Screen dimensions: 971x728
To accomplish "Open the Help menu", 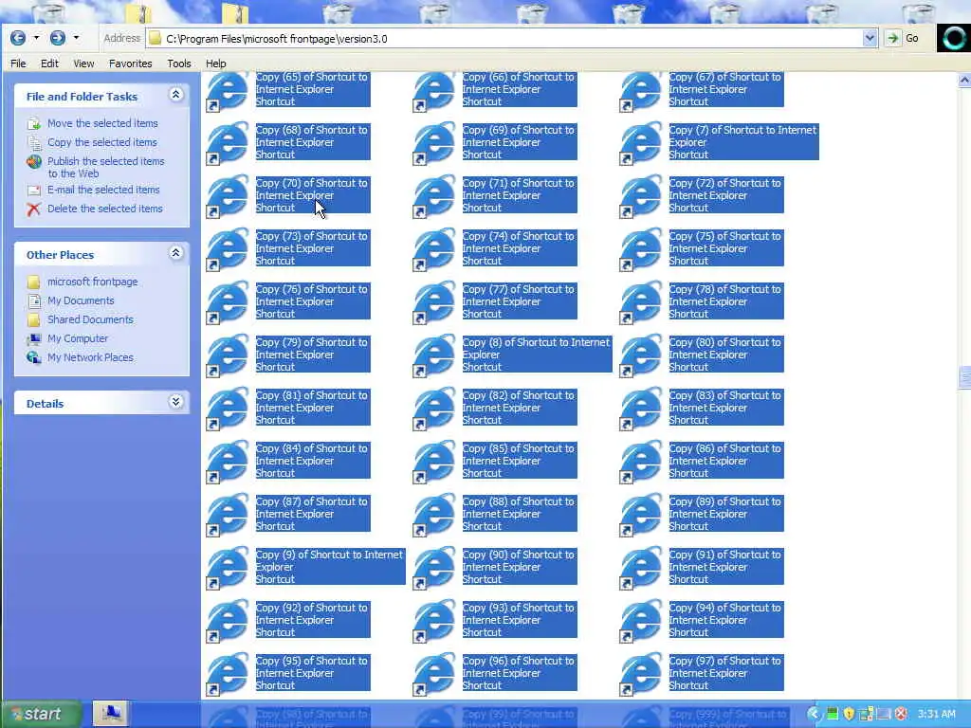I will click(215, 64).
